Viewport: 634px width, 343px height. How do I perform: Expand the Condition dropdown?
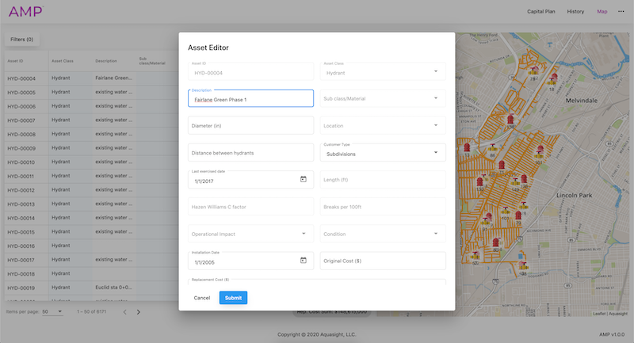pos(435,234)
